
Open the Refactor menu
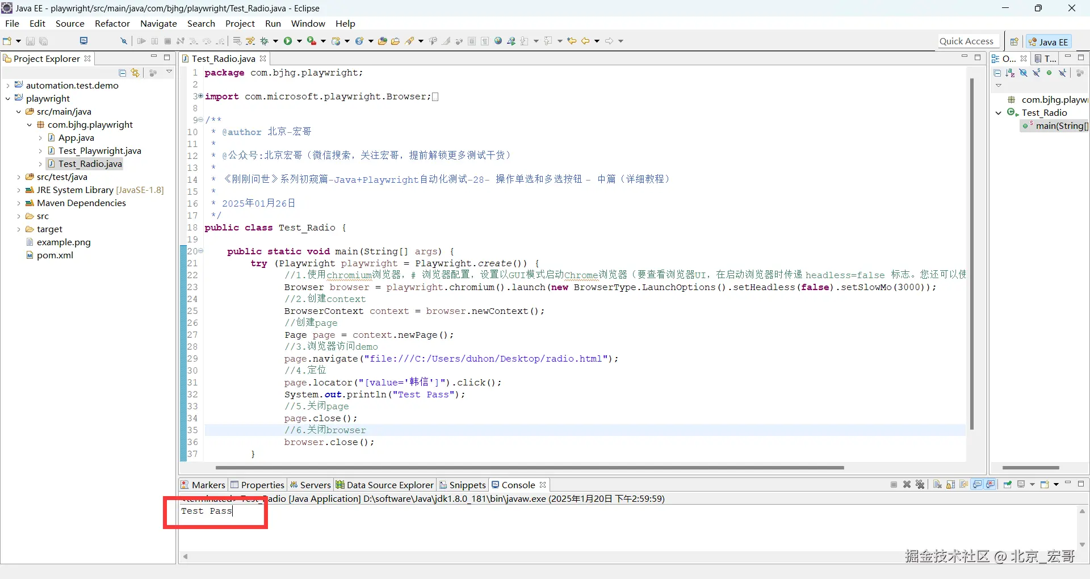[112, 23]
